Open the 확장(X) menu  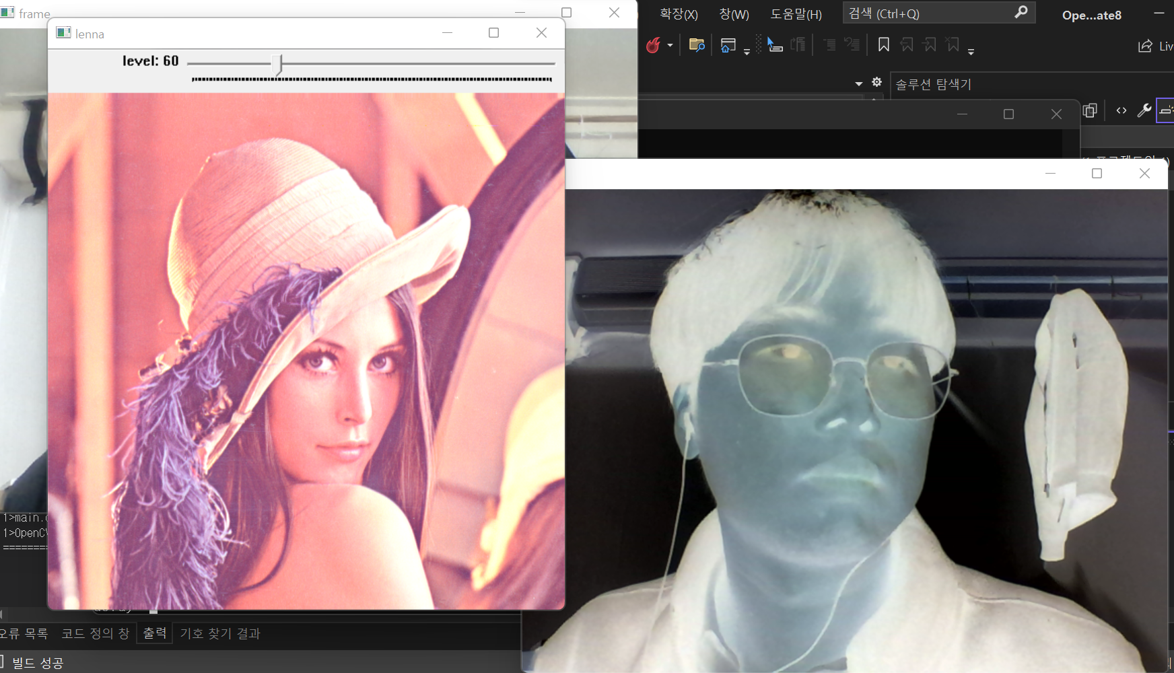tap(679, 14)
